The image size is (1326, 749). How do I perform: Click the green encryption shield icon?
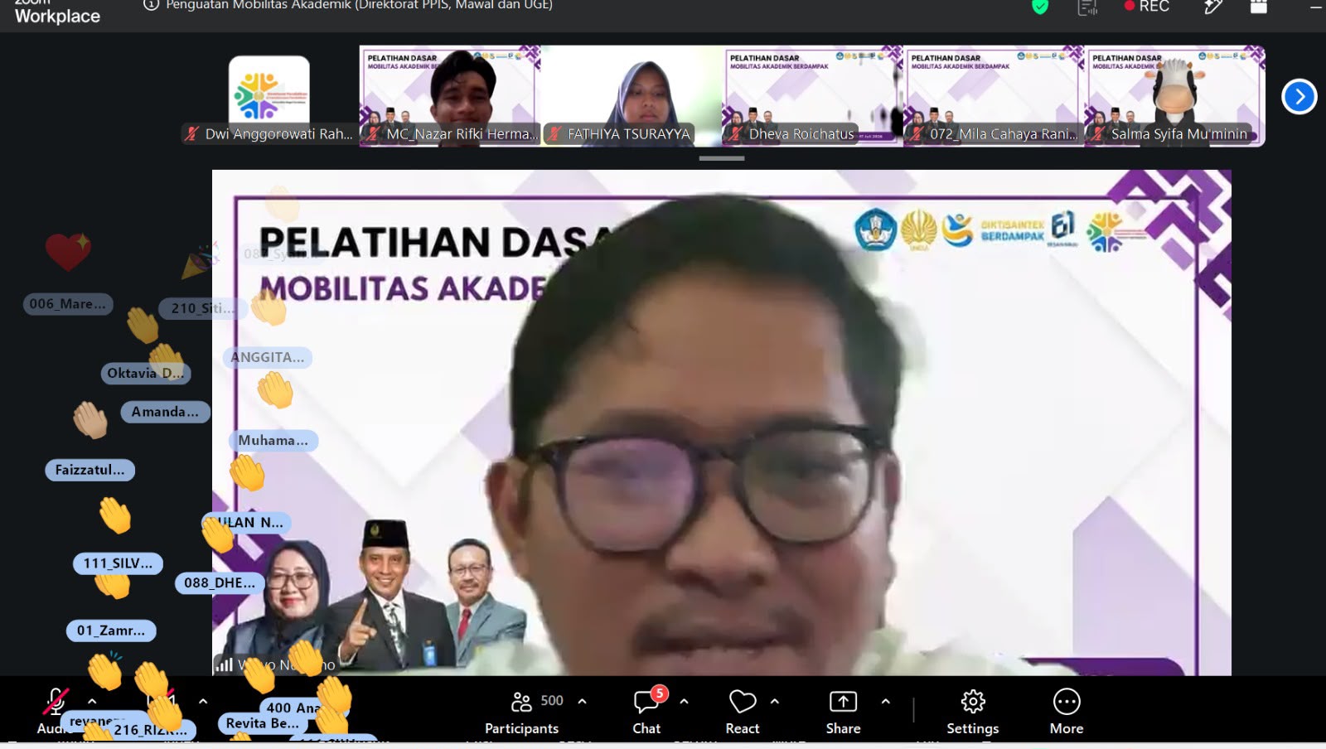[x=1040, y=7]
